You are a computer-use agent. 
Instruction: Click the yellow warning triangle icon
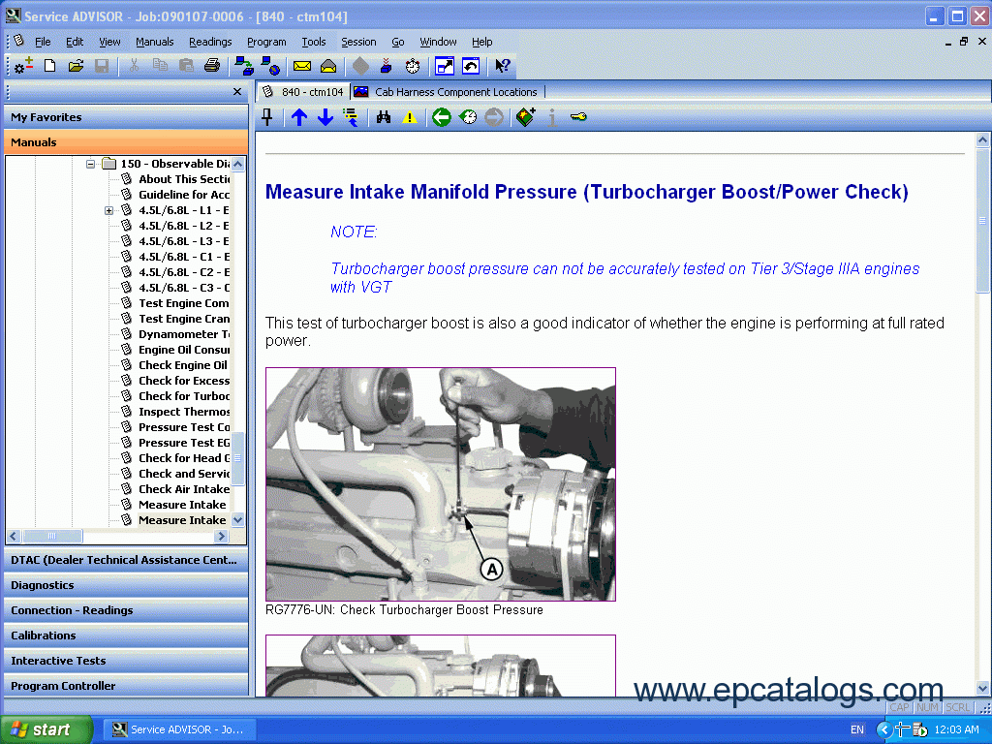pyautogui.click(x=410, y=117)
